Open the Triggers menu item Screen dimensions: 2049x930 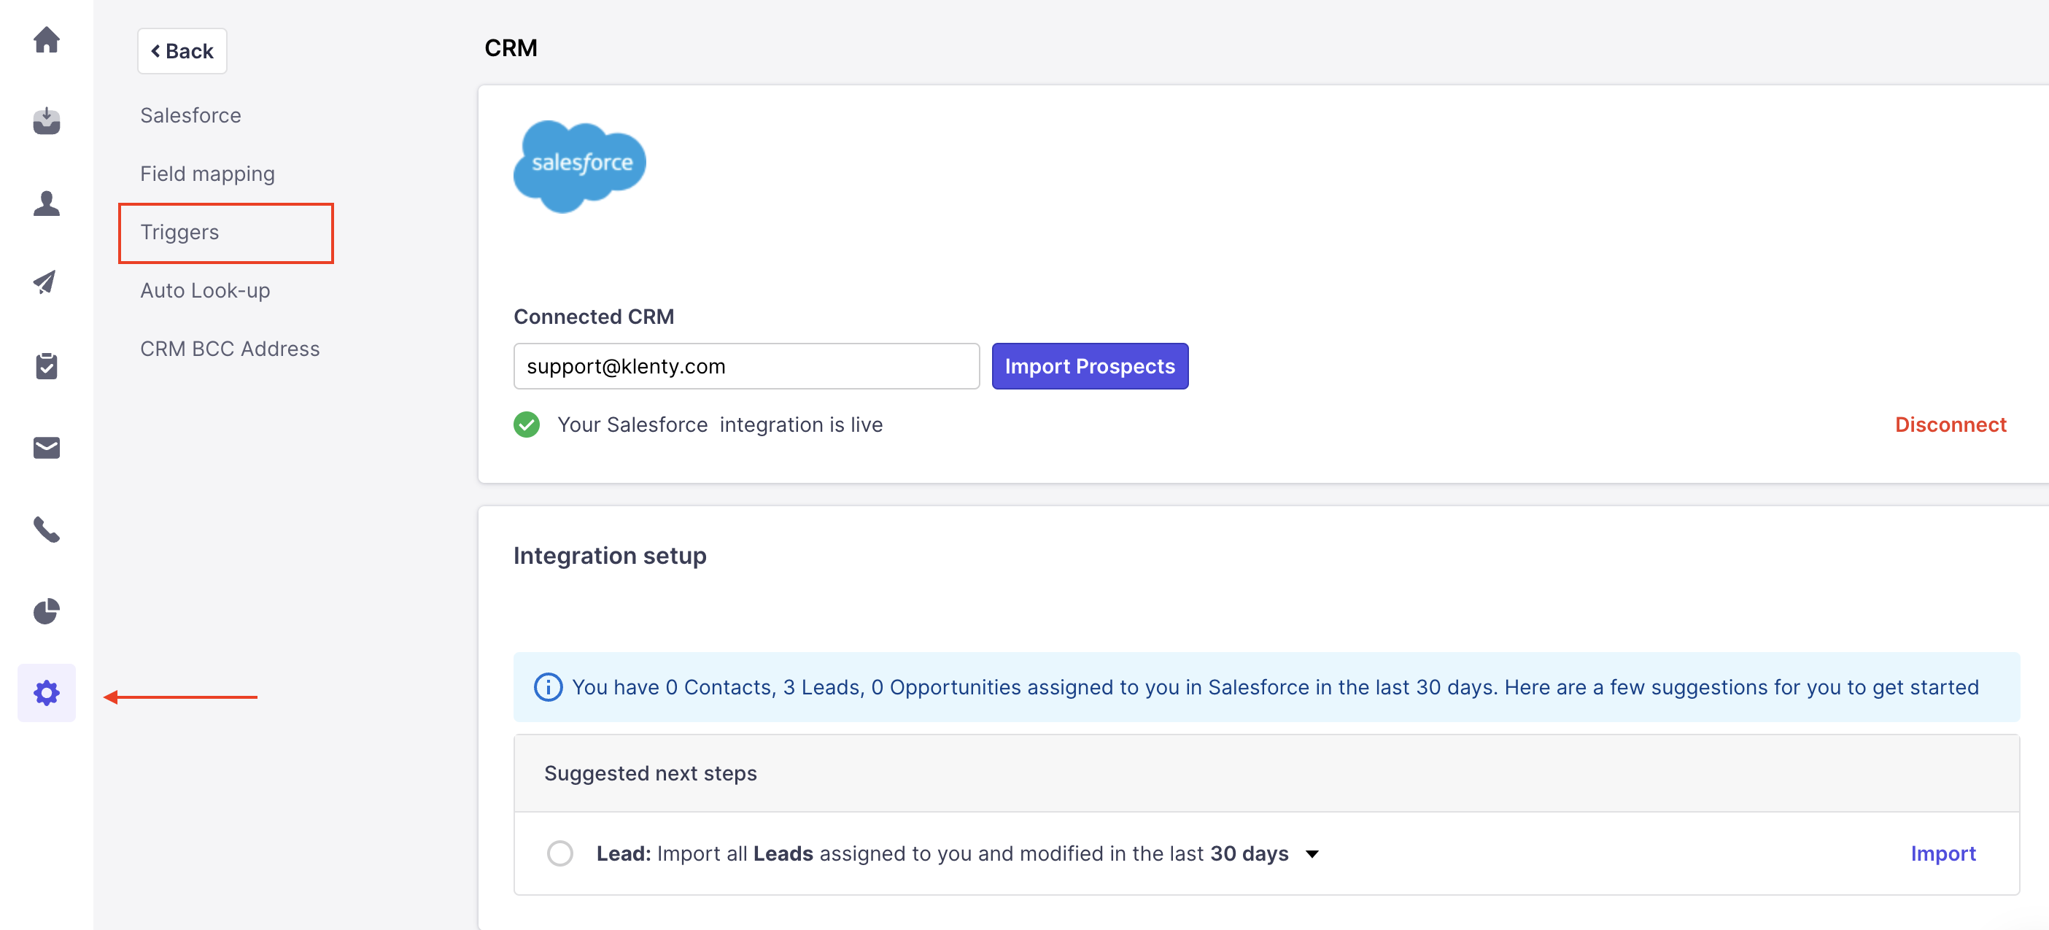(179, 232)
